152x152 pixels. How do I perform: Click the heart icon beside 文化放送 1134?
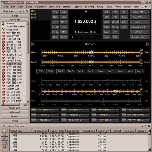click(3, 45)
